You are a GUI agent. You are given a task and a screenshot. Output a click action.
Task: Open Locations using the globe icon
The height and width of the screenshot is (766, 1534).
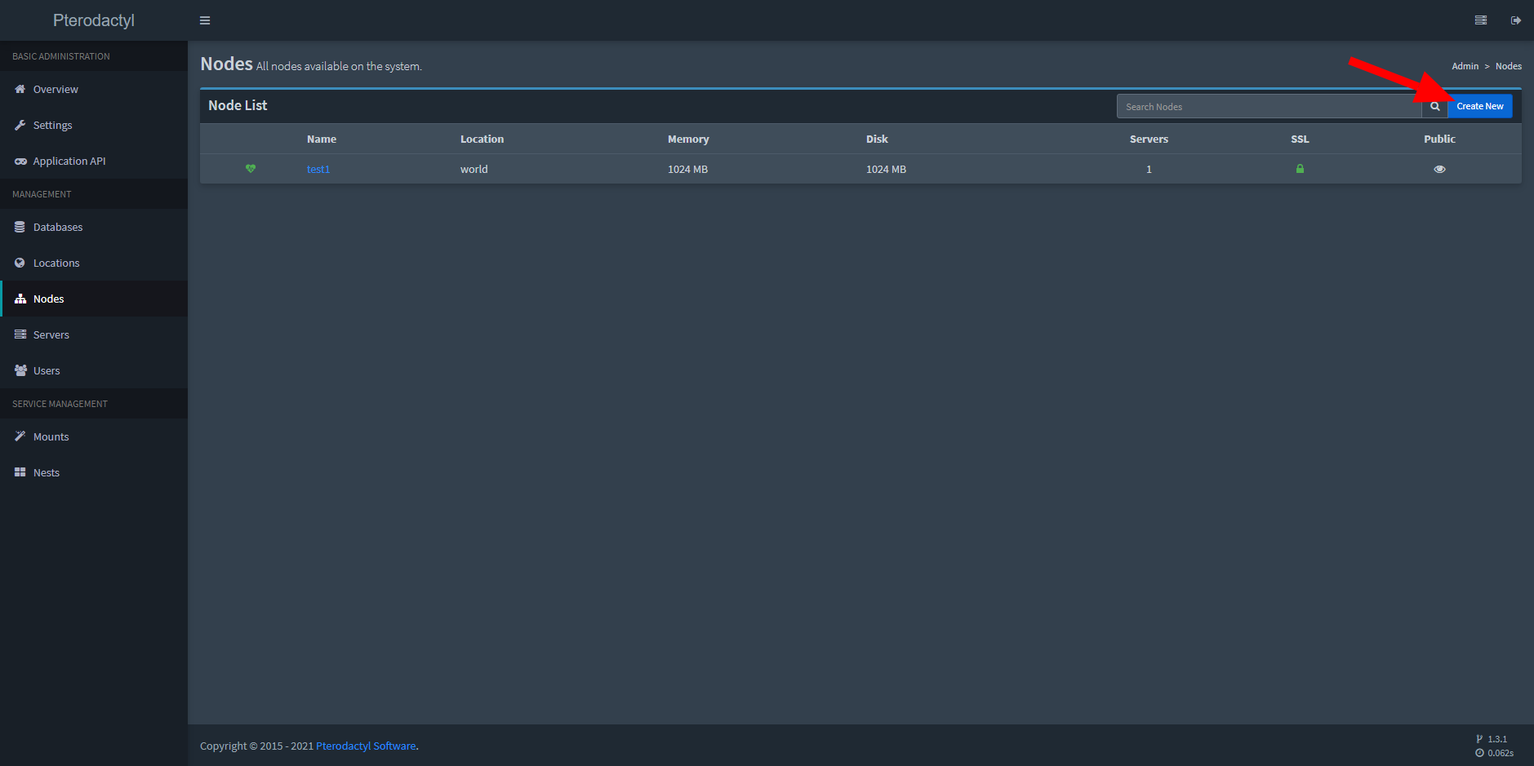click(19, 263)
